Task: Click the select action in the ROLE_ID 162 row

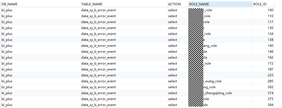Action: click(x=172, y=58)
